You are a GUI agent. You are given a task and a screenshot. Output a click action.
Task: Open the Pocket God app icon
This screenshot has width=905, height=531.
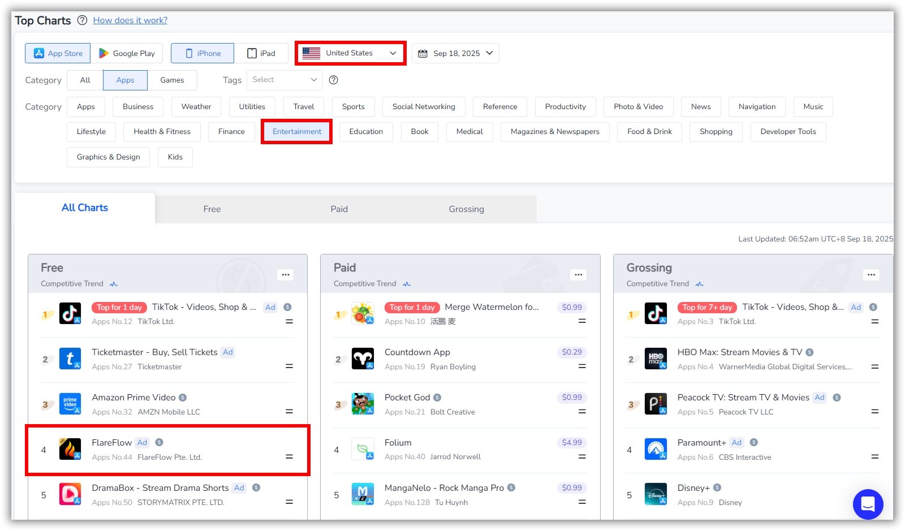[x=363, y=404]
